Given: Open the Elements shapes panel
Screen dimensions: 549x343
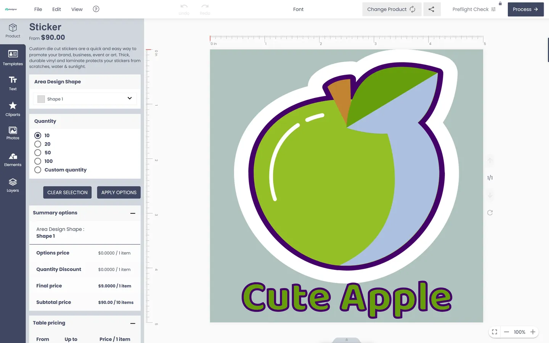Looking at the screenshot, I should (x=13, y=159).
